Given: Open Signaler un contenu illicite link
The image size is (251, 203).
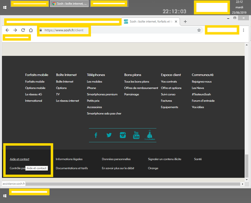Looking at the screenshot, I should tap(164, 159).
